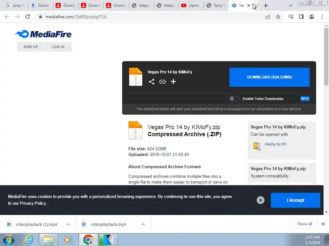Open the video editor taskbar app
The height and width of the screenshot is (246, 329).
(108, 240)
